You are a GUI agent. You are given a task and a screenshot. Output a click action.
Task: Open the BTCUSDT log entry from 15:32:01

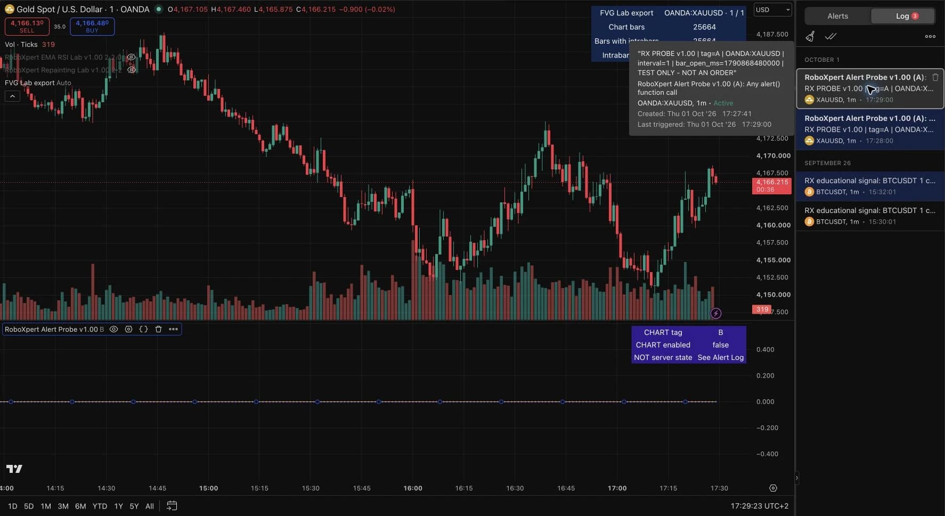click(x=870, y=186)
